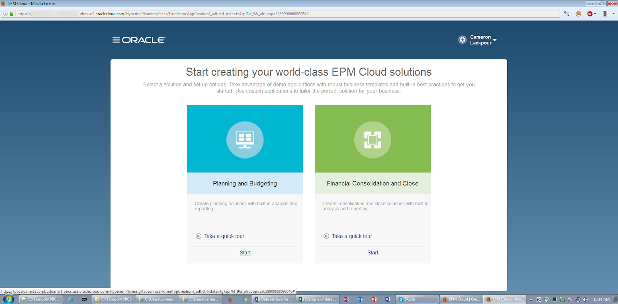618x304 pixels.
Task: Play quick tour icon for Planning and Budgeting
Action: click(199, 236)
